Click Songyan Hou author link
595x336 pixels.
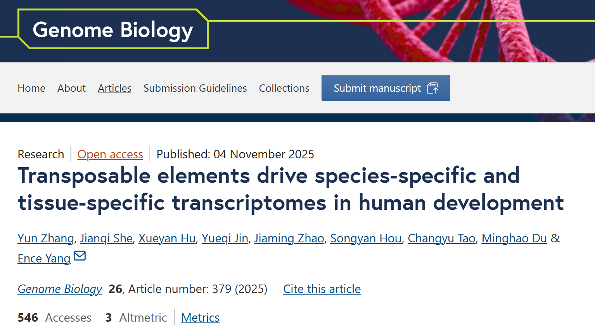coord(366,238)
